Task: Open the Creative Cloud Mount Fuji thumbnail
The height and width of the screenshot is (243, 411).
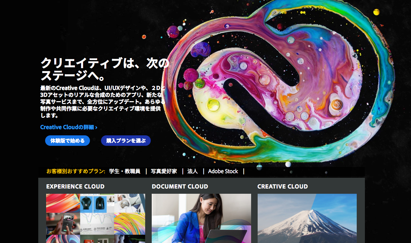Action: tap(307, 219)
